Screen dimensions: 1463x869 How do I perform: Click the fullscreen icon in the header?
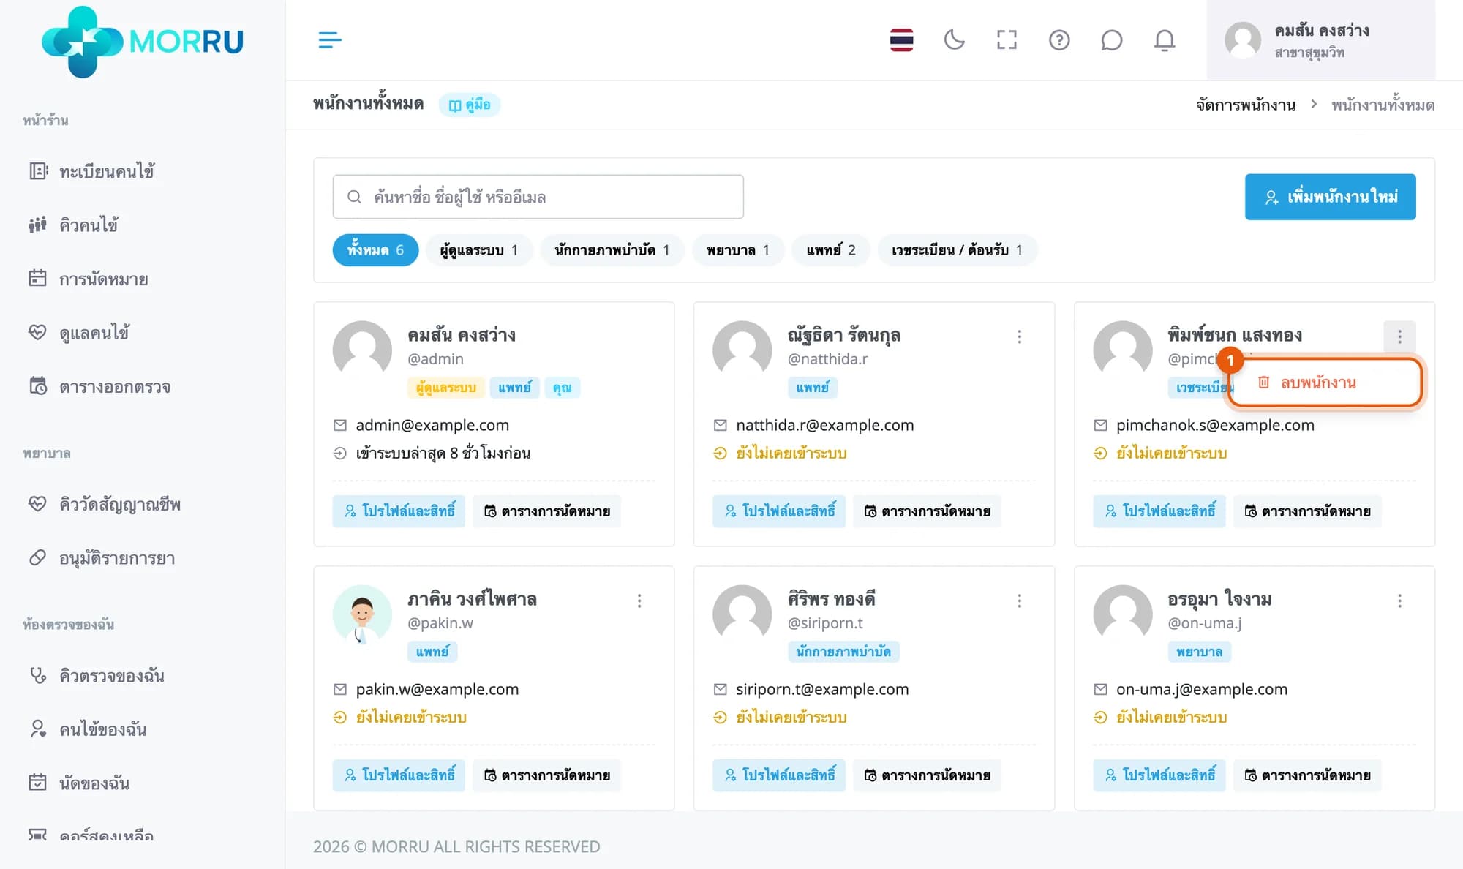(x=1007, y=40)
